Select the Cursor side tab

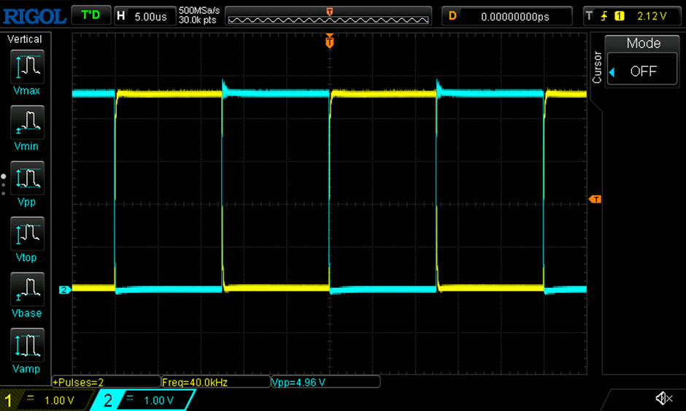(597, 67)
